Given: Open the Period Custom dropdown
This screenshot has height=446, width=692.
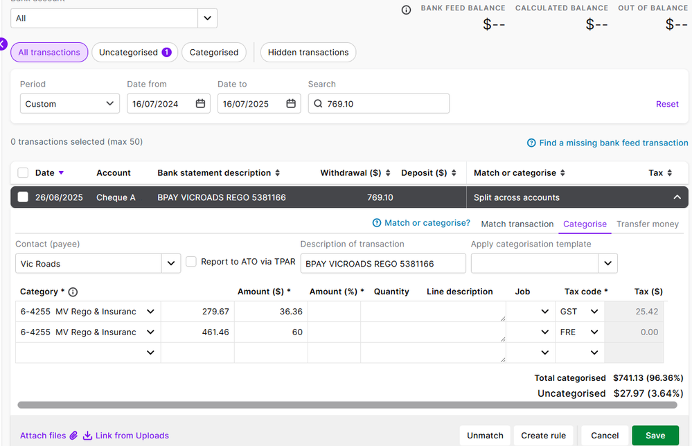Looking at the screenshot, I should pyautogui.click(x=69, y=104).
